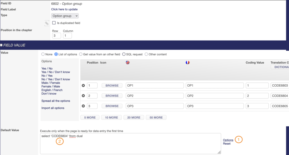
Task: Check the 'Is duplicated field' checkbox
Action: [x=54, y=23]
